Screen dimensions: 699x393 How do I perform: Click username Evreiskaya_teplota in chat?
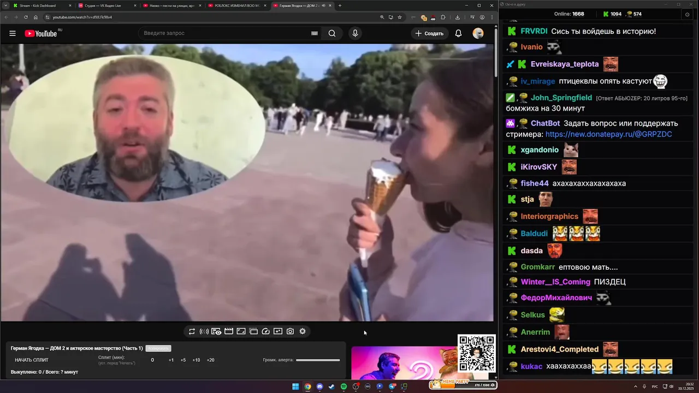coord(565,64)
